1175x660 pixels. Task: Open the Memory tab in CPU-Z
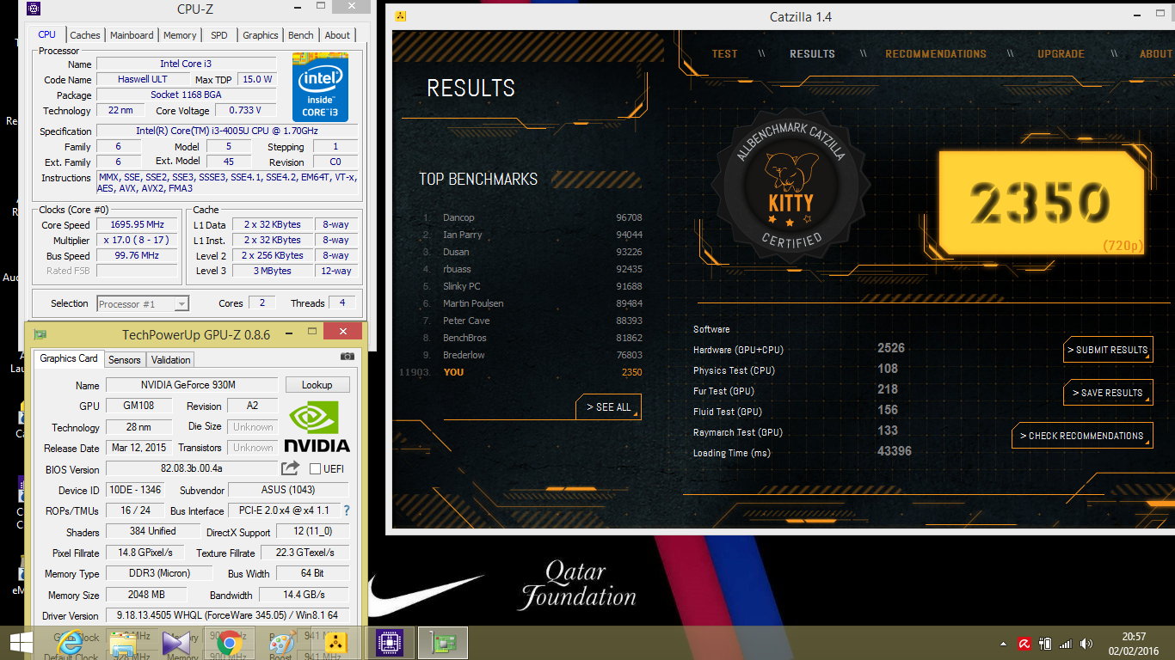point(180,35)
